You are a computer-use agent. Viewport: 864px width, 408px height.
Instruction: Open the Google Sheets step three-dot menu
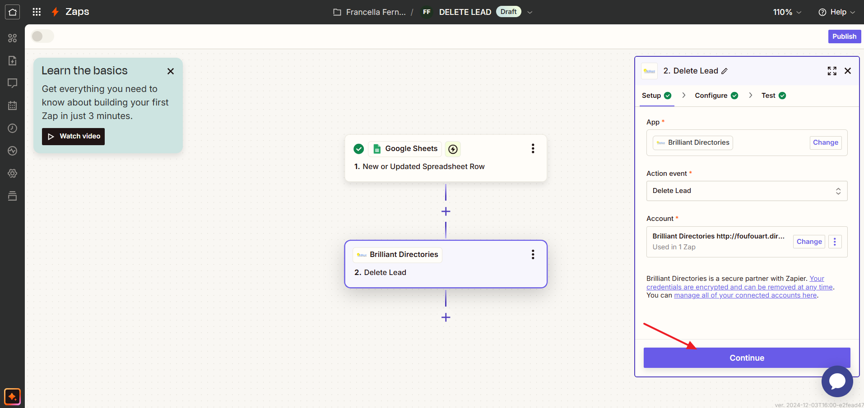(533, 149)
